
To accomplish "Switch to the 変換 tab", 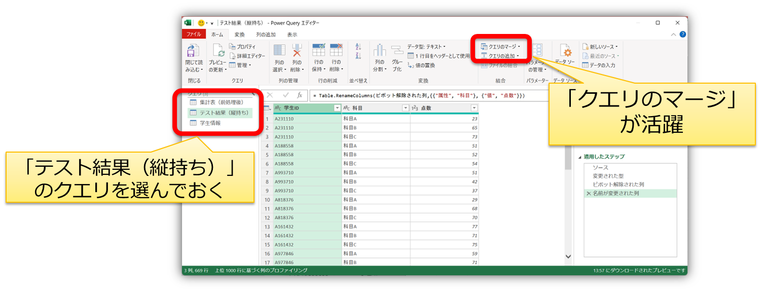I will pyautogui.click(x=239, y=34).
